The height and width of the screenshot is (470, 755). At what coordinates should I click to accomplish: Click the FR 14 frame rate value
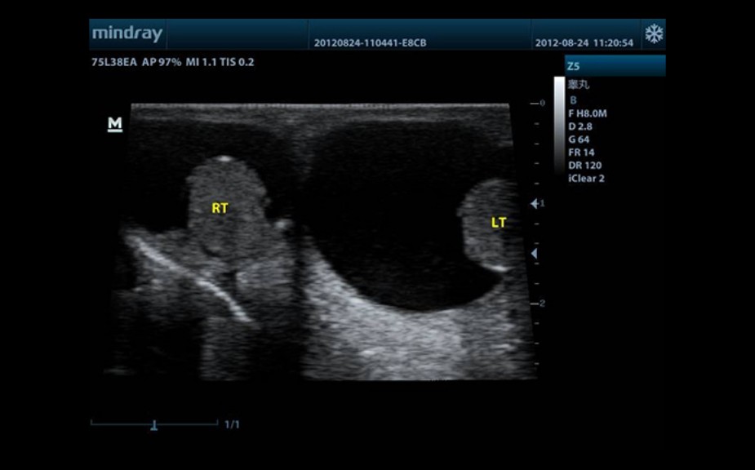581,153
